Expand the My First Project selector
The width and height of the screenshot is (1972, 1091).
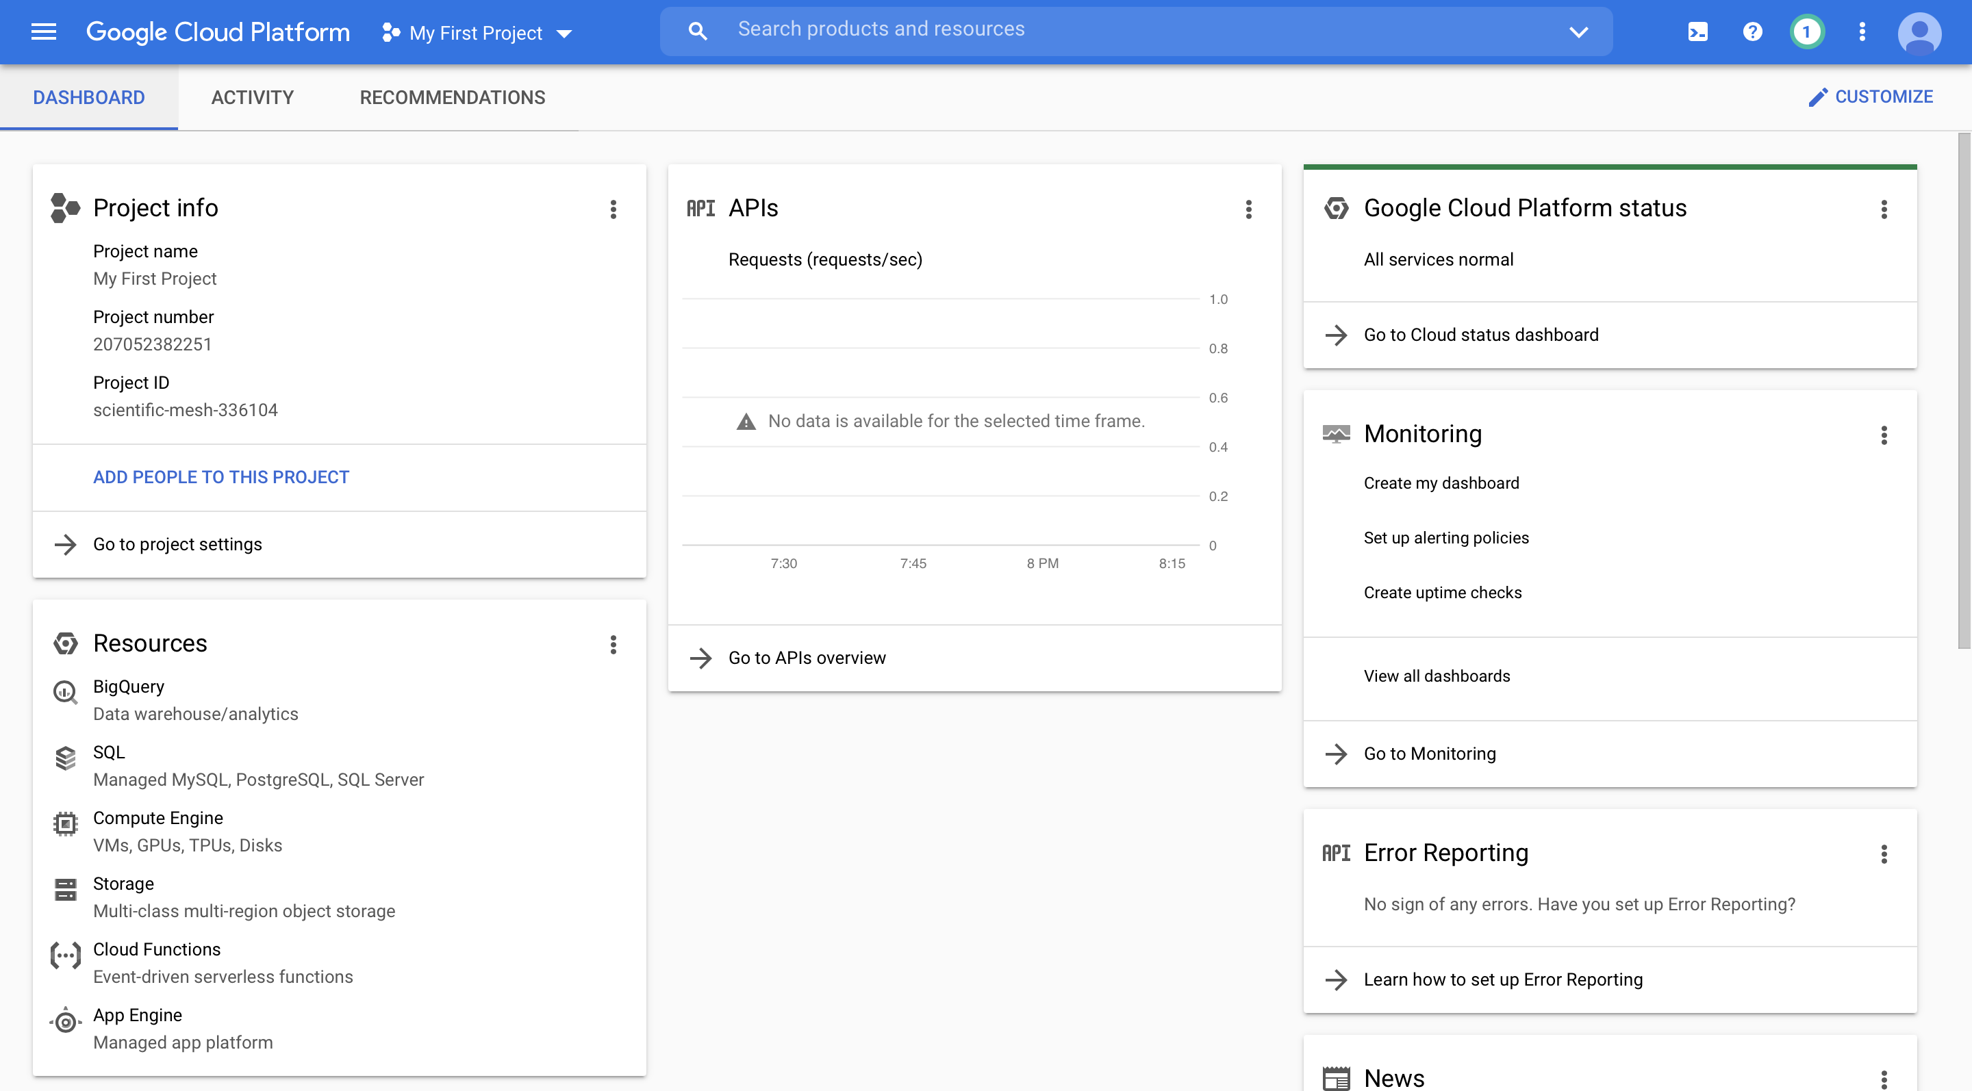[x=477, y=33]
